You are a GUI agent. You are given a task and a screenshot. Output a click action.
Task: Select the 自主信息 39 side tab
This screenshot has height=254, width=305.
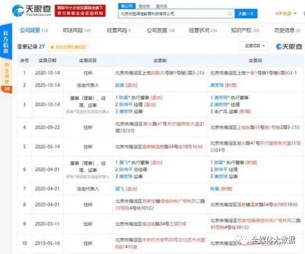(6, 76)
